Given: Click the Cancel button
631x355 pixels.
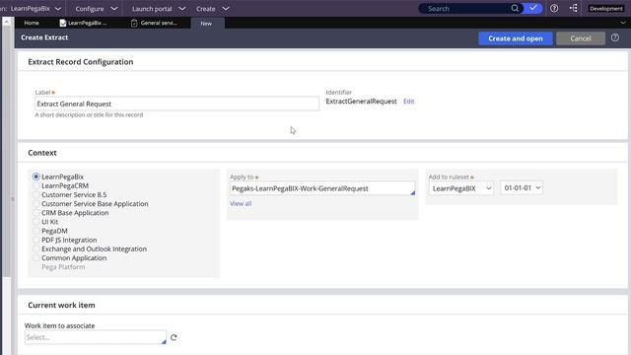Looking at the screenshot, I should point(581,38).
